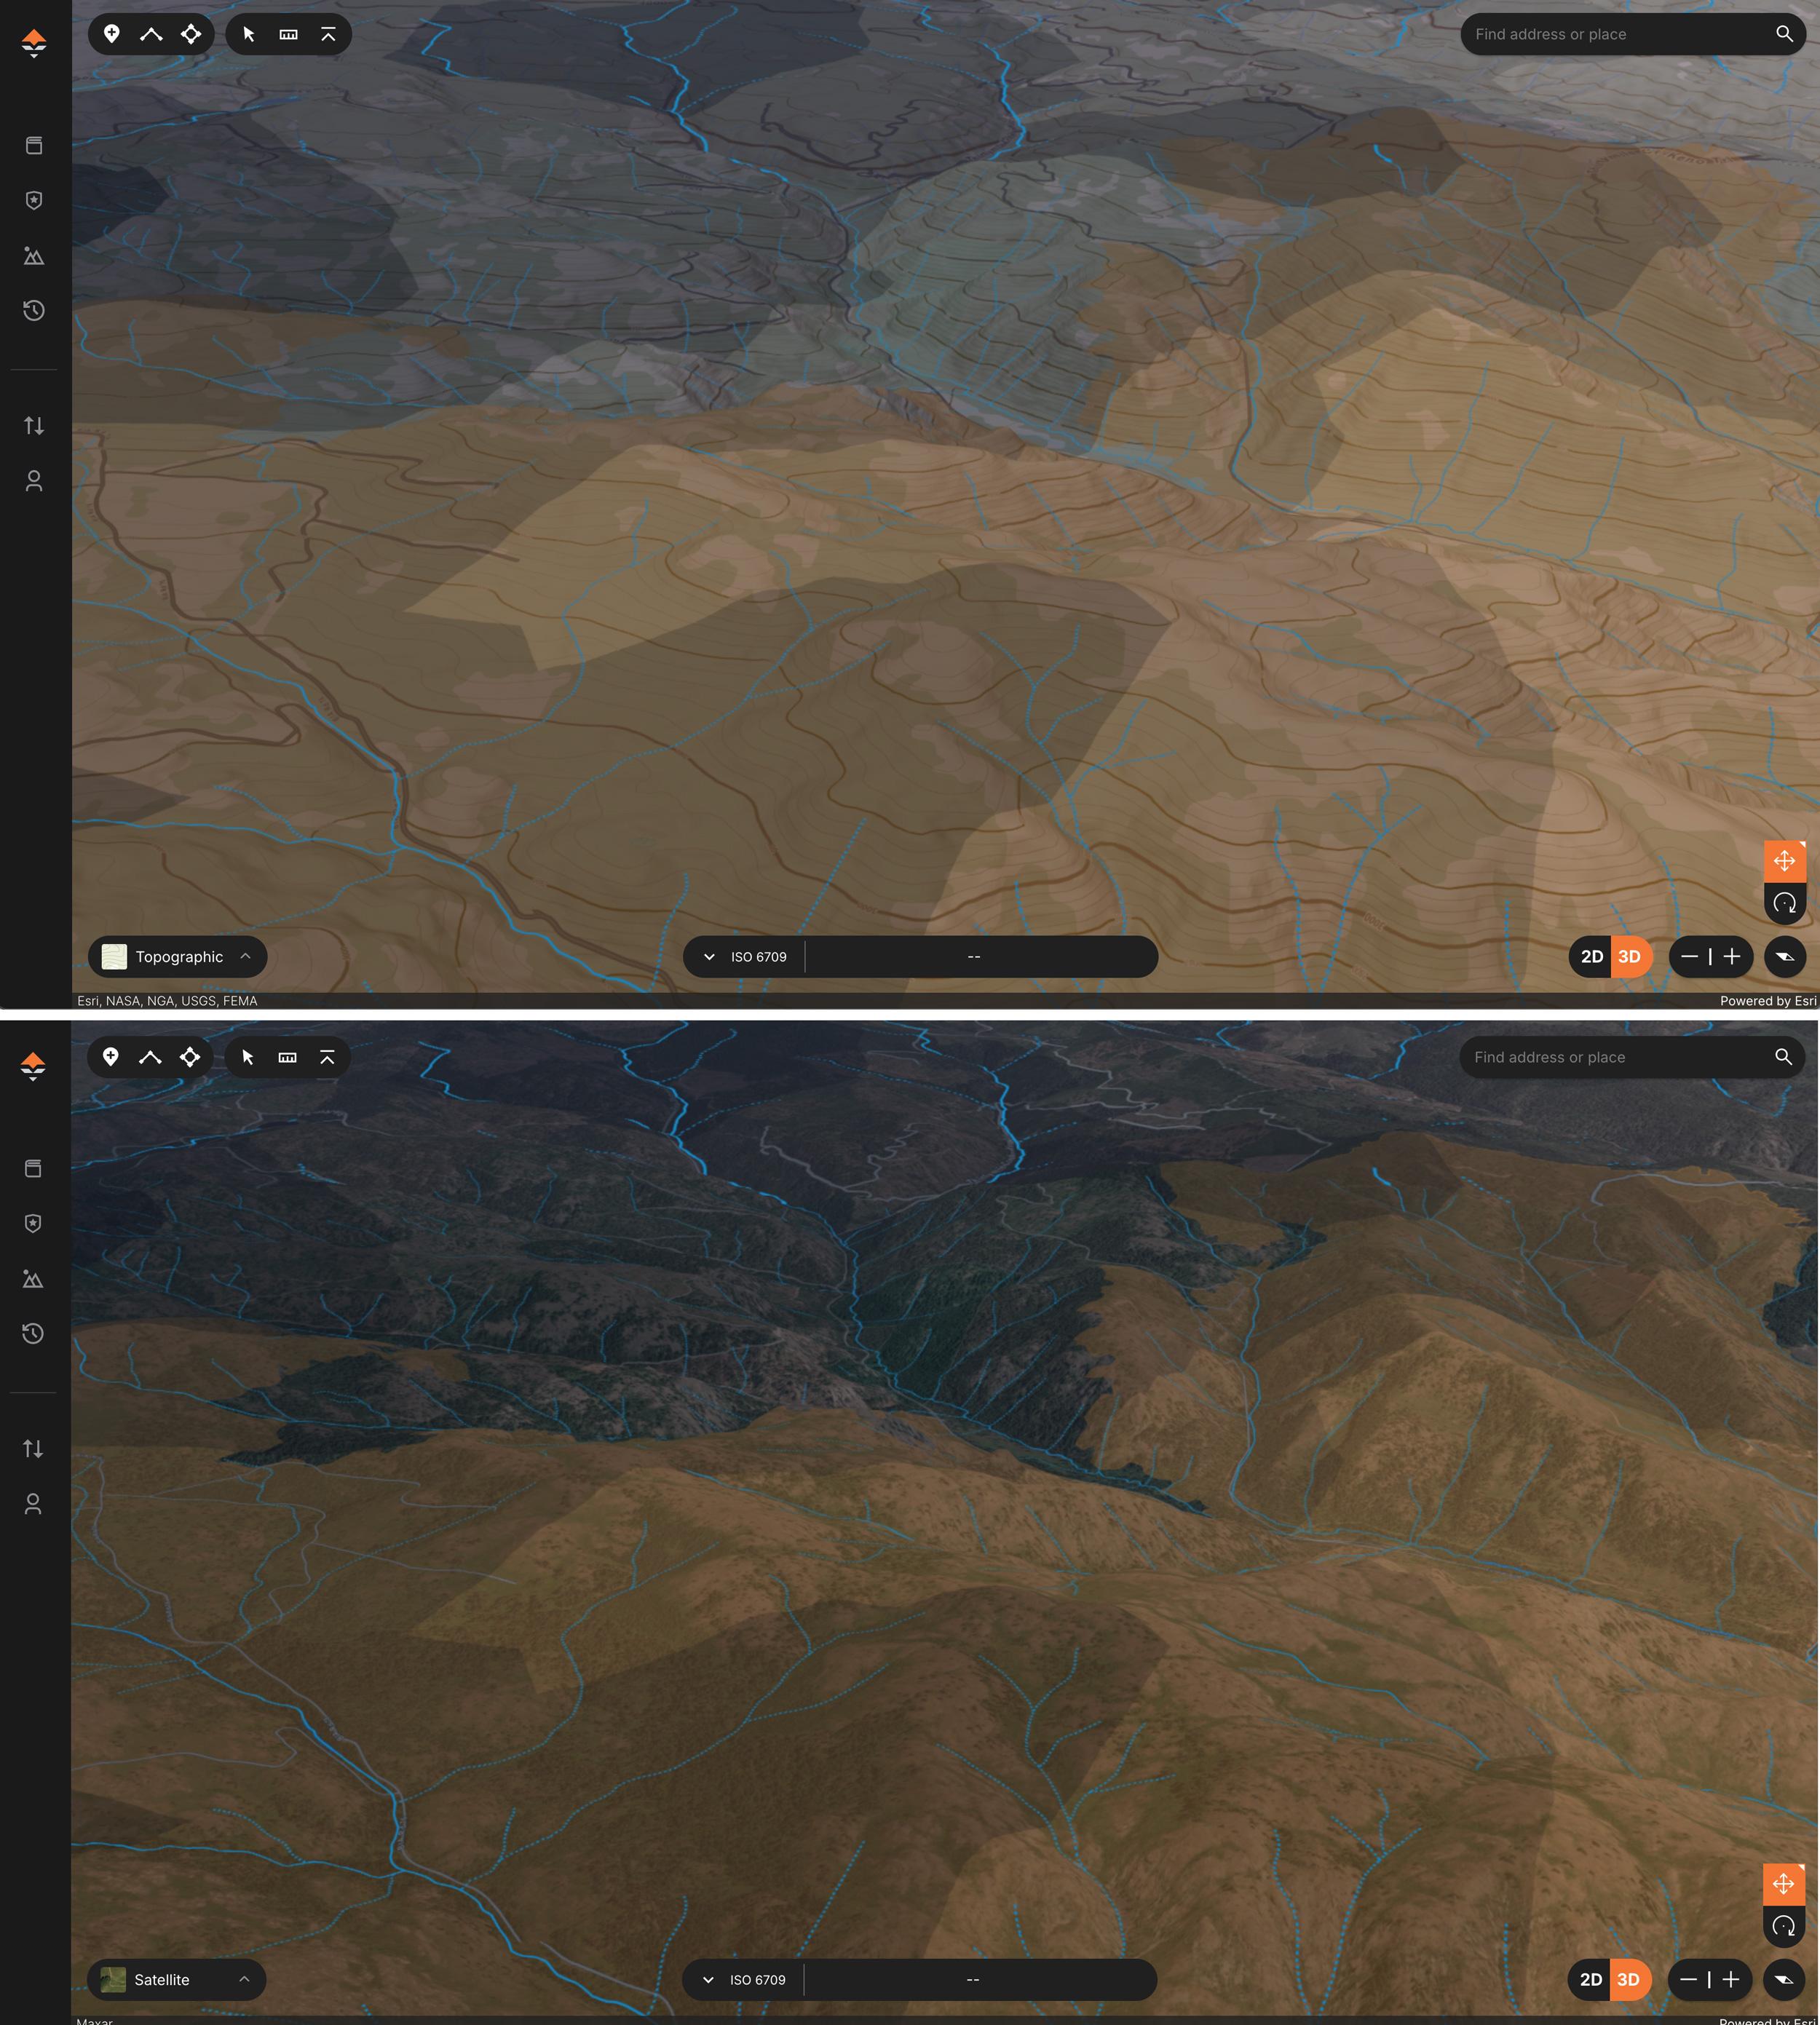Open the measure distance ruler tool
The height and width of the screenshot is (2025, 1820).
[288, 33]
